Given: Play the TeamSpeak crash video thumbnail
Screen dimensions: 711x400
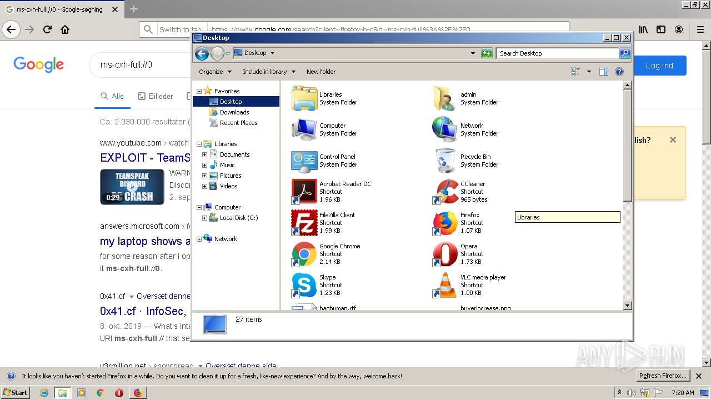Looking at the screenshot, I should coord(132,187).
